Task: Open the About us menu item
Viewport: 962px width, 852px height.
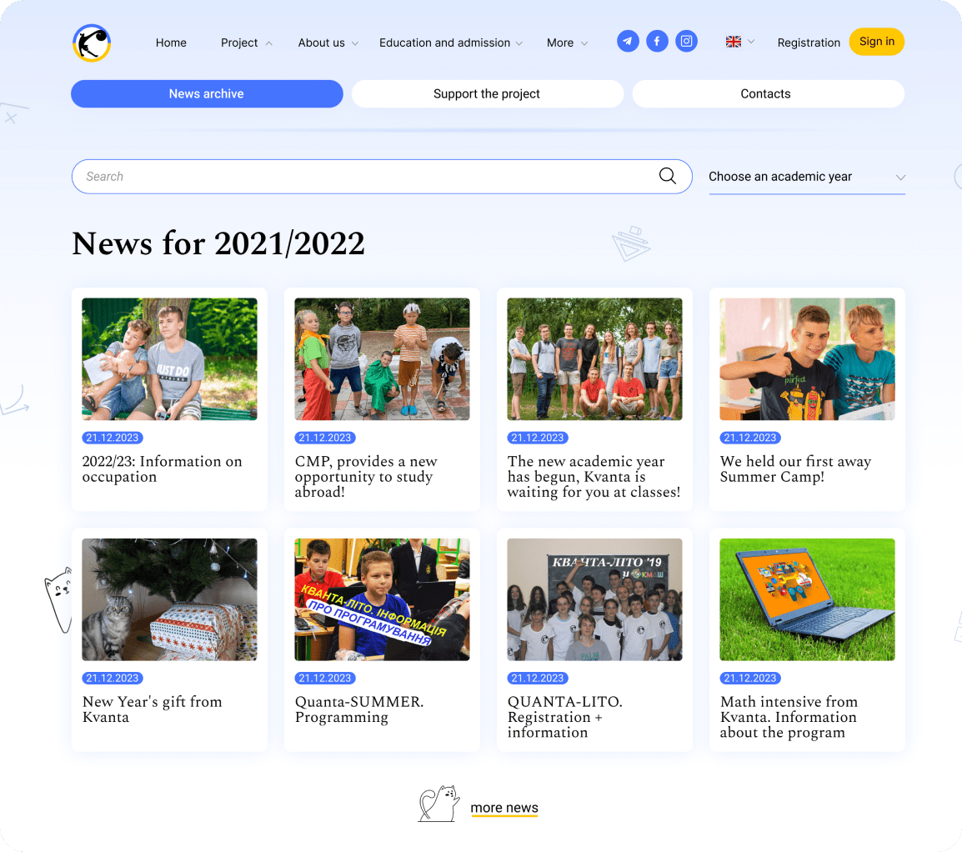Action: pos(323,43)
